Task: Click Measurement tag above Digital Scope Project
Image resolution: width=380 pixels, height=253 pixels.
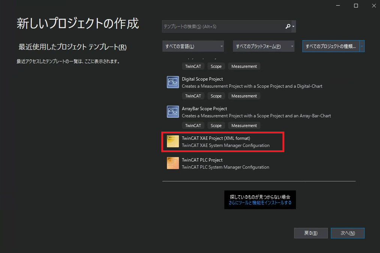Action: (244, 66)
